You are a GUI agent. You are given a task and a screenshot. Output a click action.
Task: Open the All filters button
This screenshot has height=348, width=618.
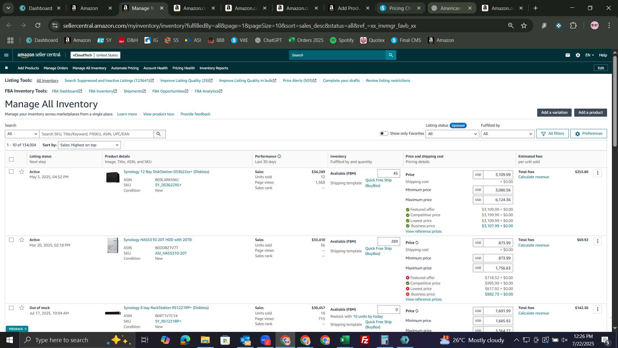552,133
